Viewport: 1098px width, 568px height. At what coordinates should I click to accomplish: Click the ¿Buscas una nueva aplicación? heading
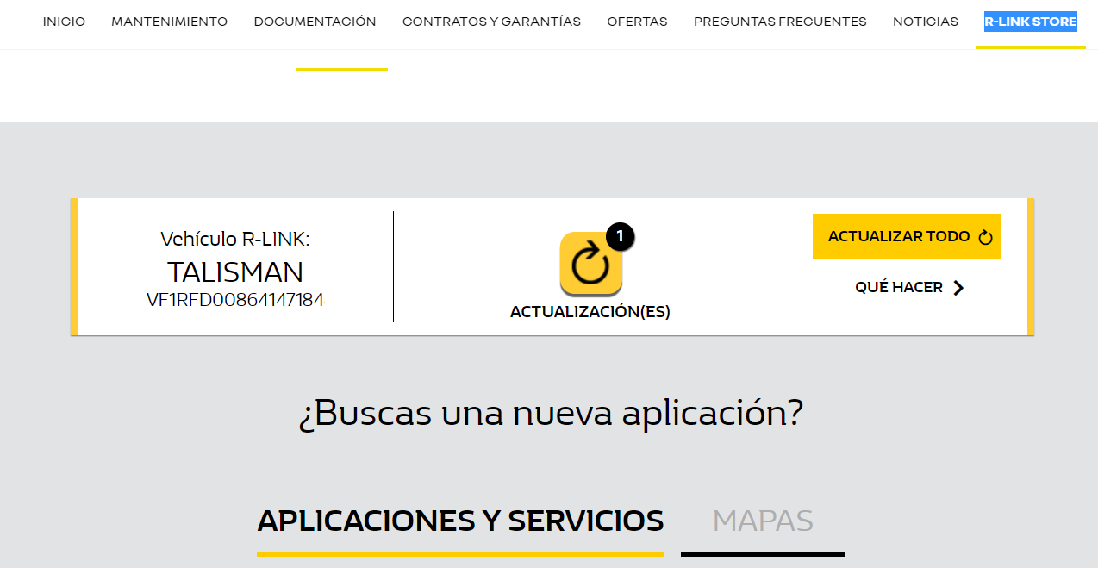551,414
